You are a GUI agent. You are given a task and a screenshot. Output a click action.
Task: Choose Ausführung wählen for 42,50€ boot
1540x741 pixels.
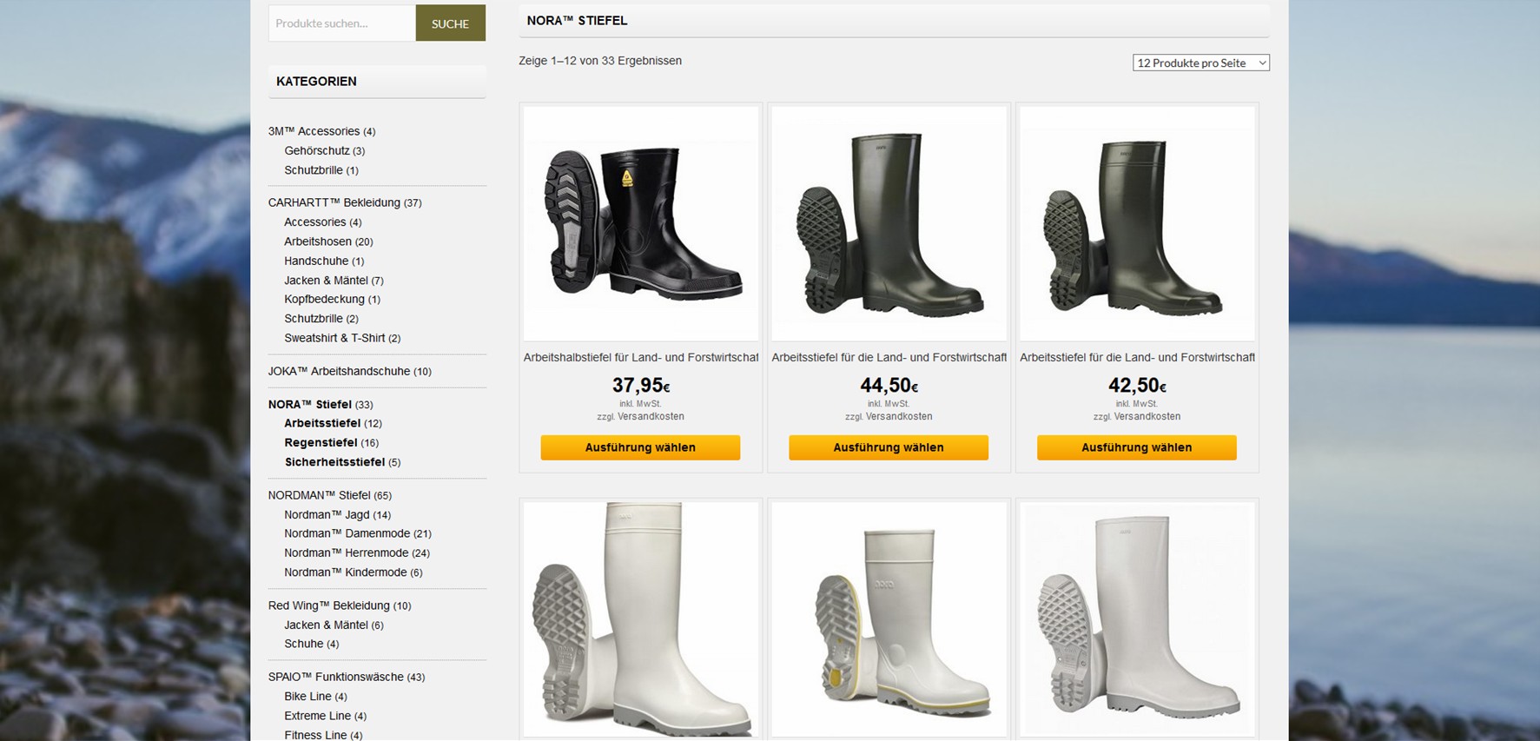click(1137, 447)
